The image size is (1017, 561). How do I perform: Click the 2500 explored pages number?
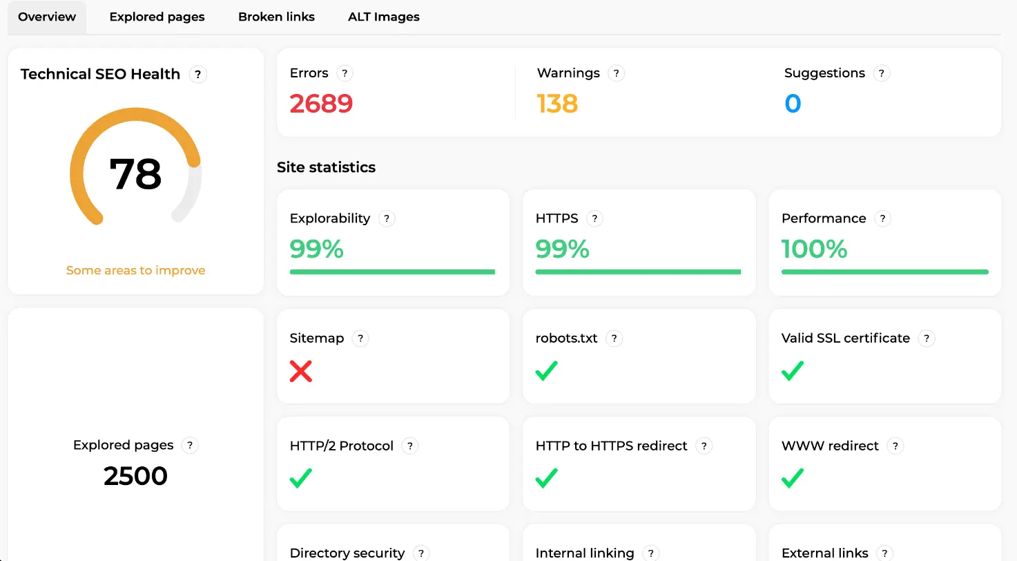click(135, 476)
